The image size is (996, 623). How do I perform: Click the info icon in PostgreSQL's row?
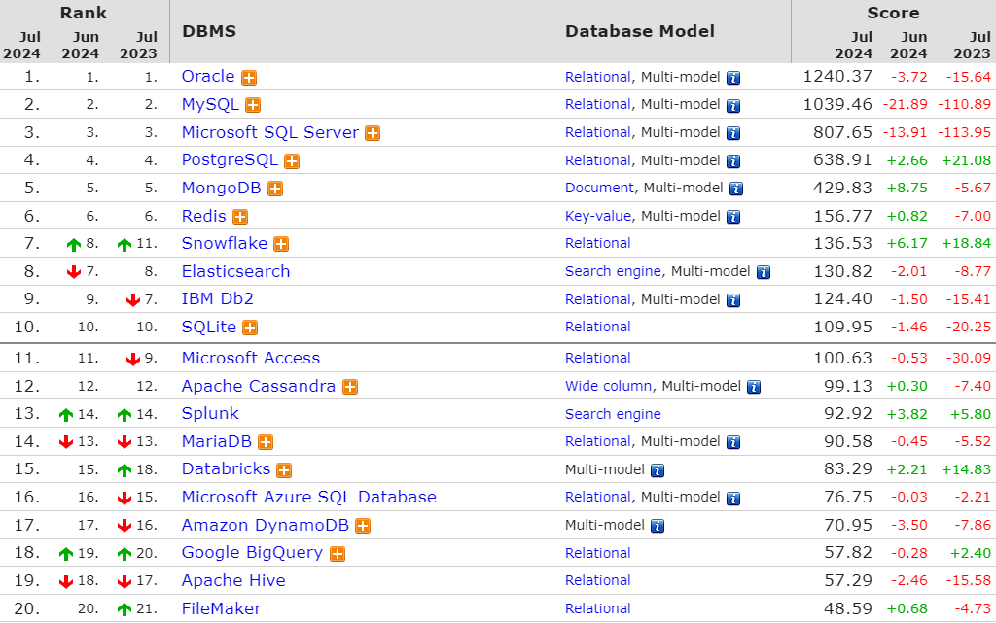[x=733, y=161]
